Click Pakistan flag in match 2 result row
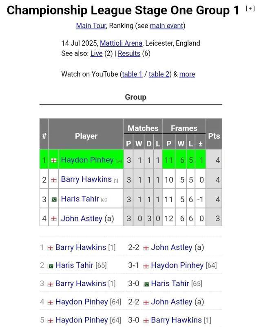 (x=51, y=266)
